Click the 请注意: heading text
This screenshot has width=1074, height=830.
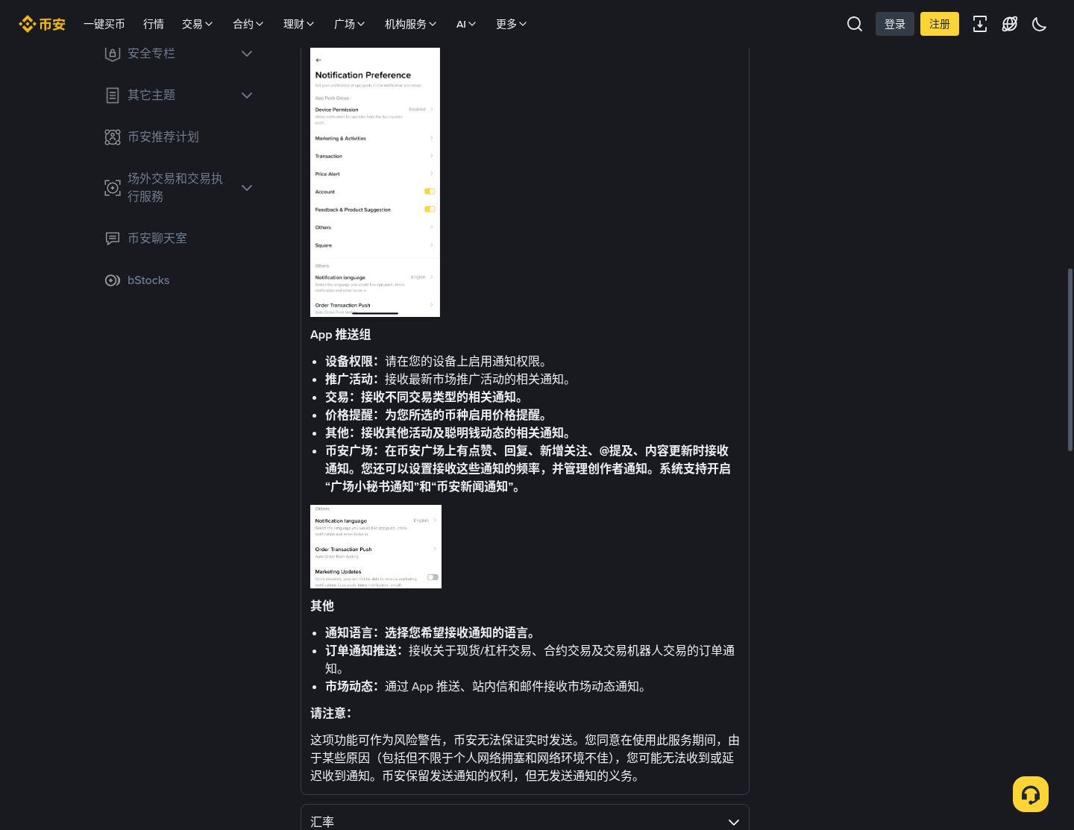[331, 714]
